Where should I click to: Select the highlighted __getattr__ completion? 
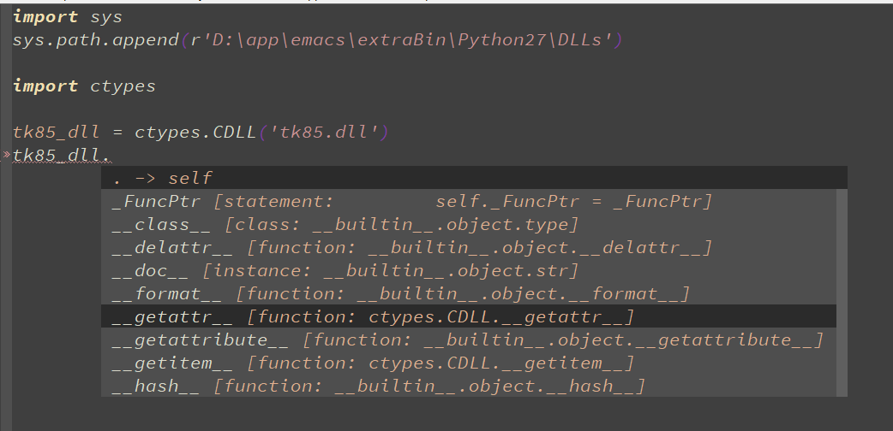[468, 316]
